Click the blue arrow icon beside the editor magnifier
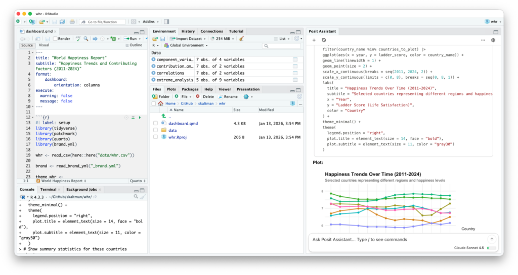The width and height of the screenshot is (518, 275). tap(95, 38)
